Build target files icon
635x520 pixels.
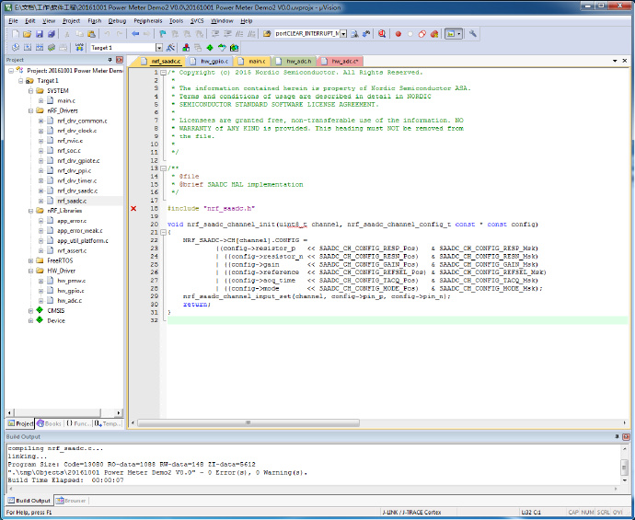[27, 48]
